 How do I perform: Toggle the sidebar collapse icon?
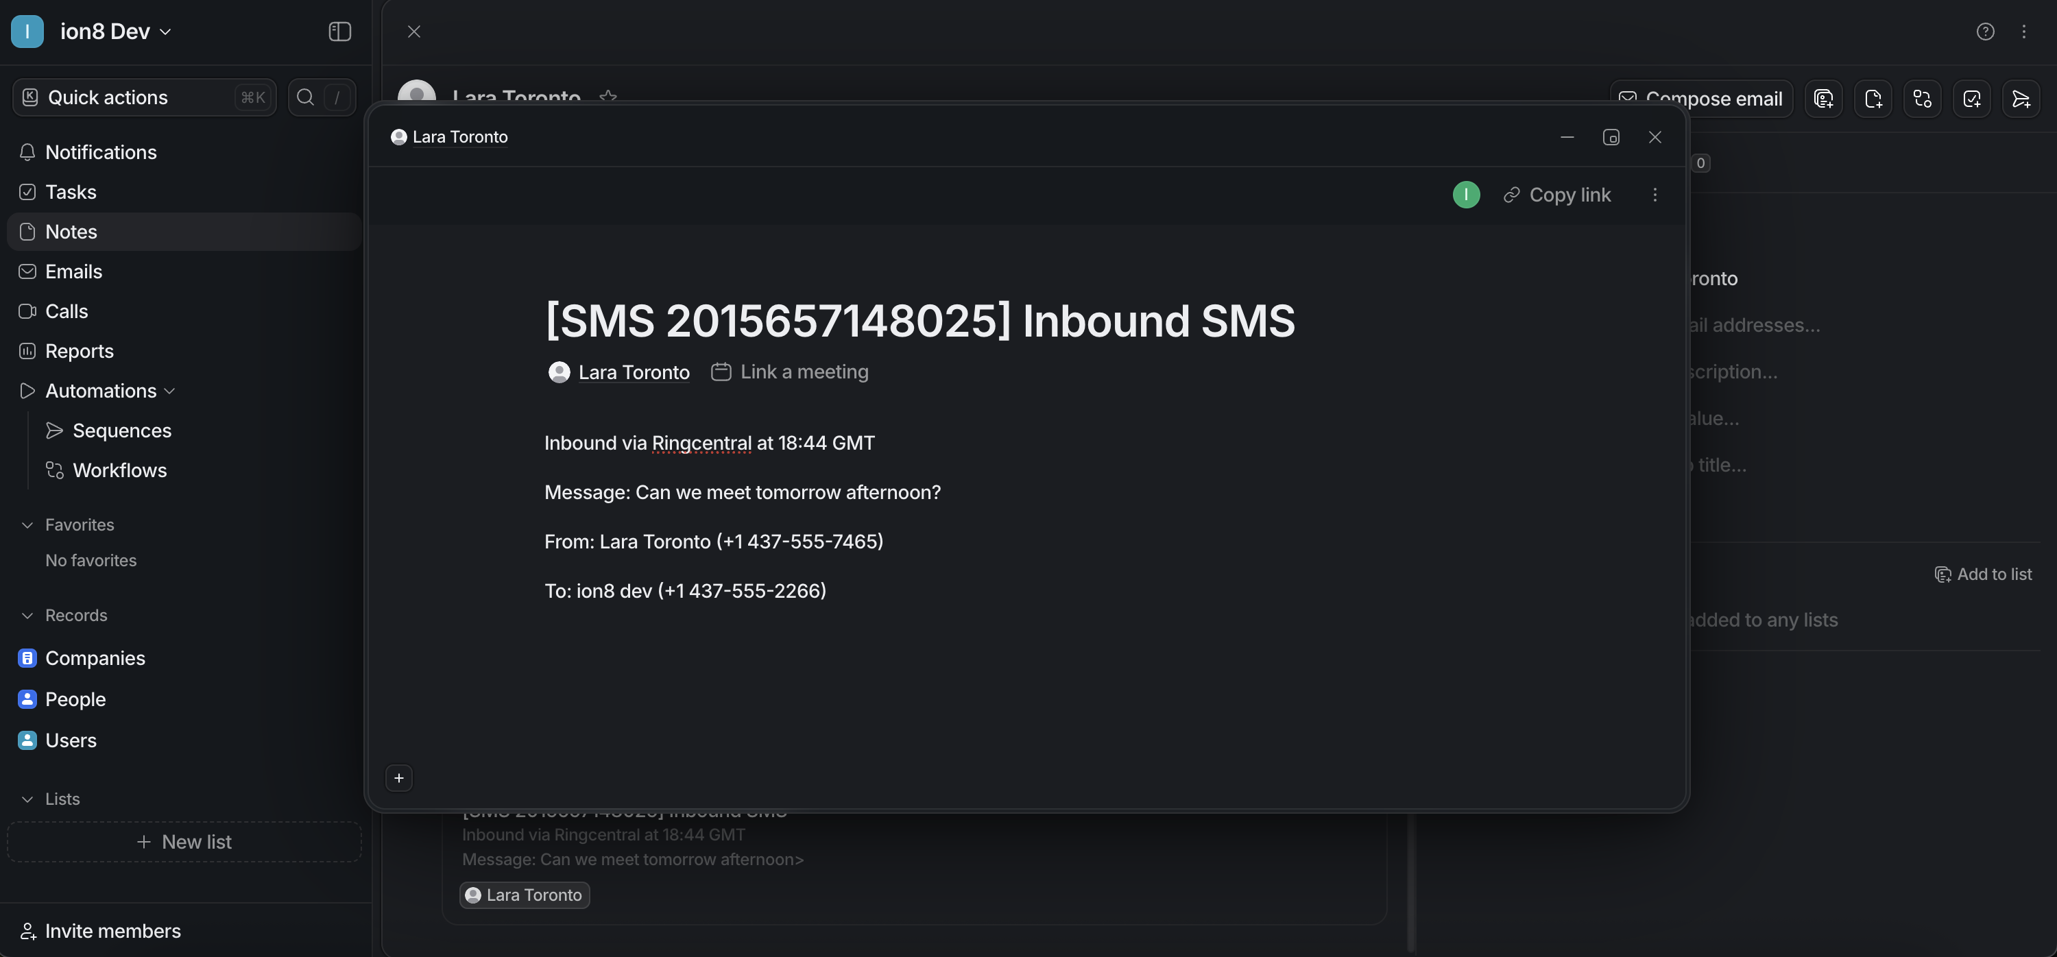pyautogui.click(x=339, y=31)
